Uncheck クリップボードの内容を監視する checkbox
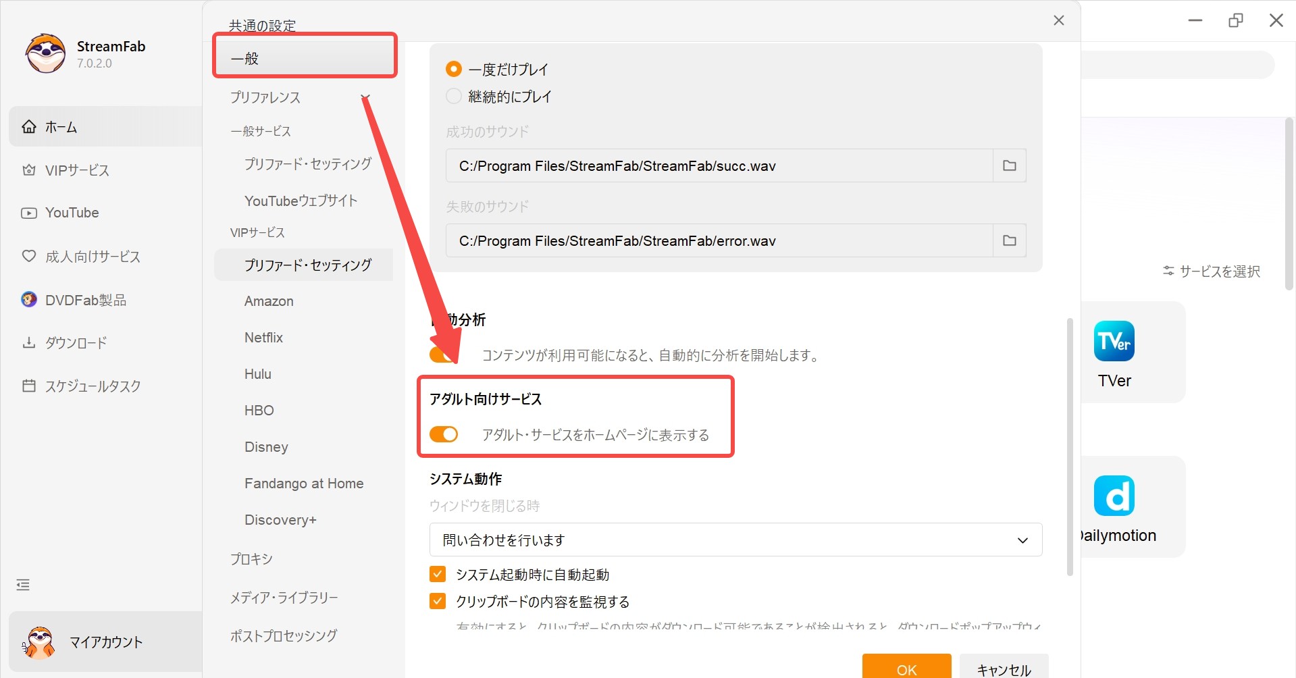 click(438, 601)
